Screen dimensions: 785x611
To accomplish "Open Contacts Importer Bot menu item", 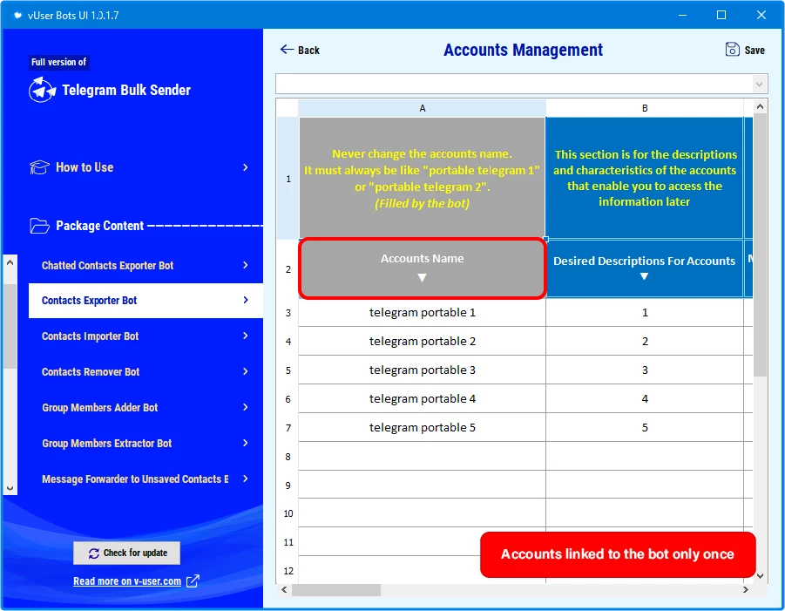I will pos(145,336).
